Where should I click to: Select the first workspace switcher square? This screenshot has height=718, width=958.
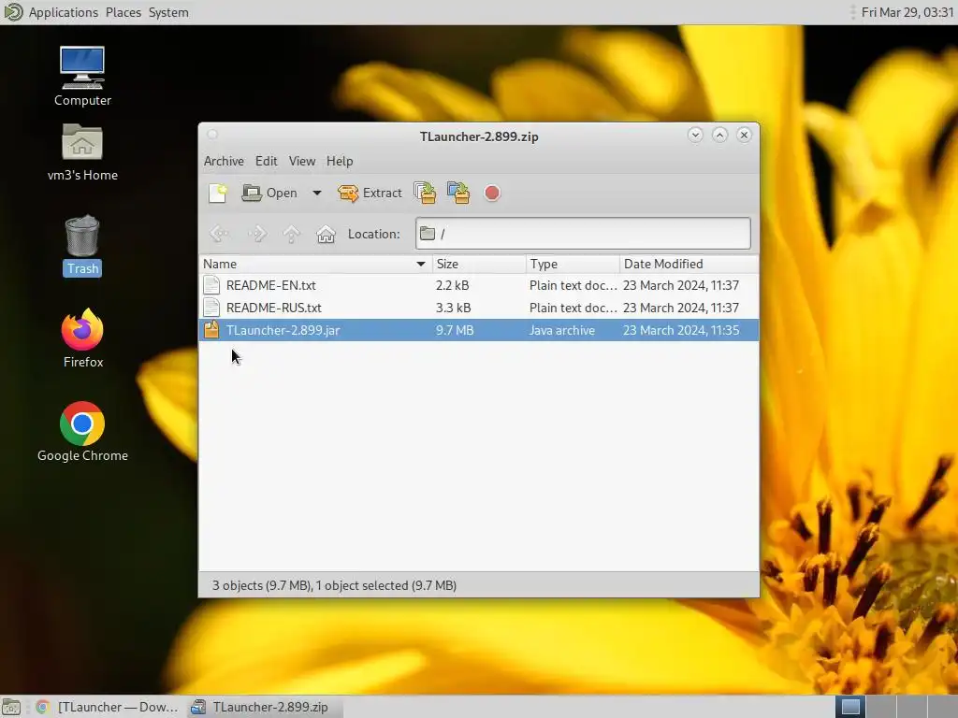(x=850, y=707)
